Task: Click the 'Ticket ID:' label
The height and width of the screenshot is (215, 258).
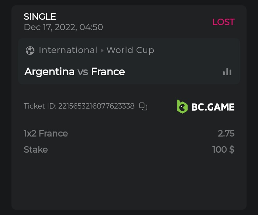Action: click(40, 106)
